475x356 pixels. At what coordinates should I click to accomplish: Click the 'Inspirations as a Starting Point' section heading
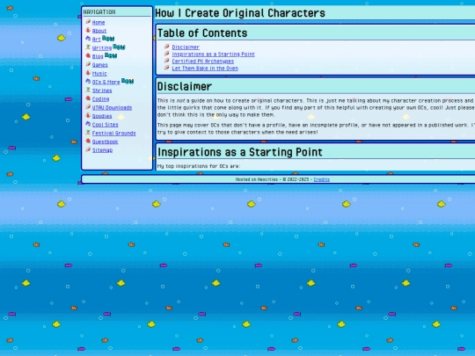pyautogui.click(x=240, y=152)
